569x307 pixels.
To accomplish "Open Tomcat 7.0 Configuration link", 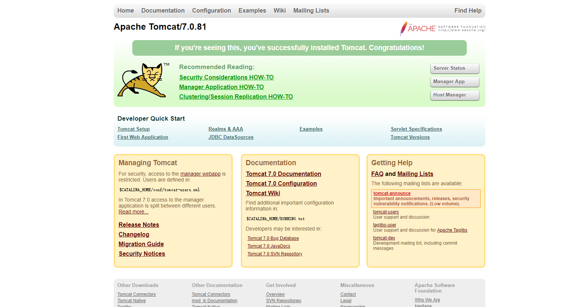I will pyautogui.click(x=281, y=183).
